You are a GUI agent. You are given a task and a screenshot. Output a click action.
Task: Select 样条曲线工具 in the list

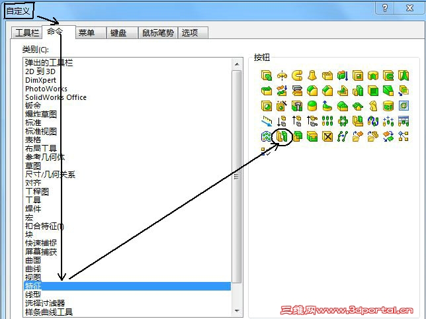coord(49,312)
